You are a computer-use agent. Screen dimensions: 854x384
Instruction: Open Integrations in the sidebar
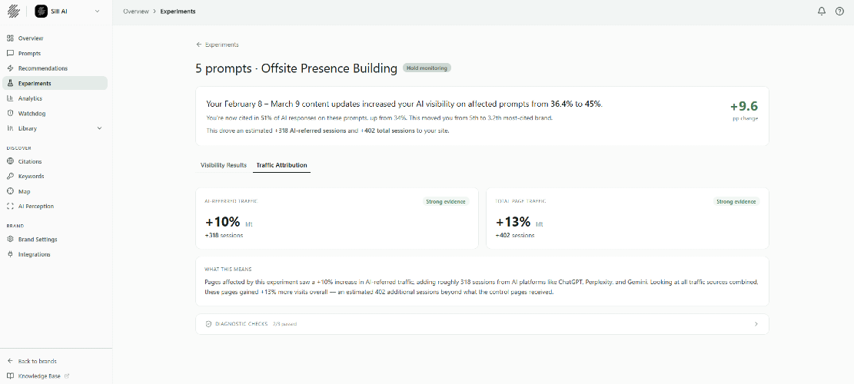click(34, 254)
